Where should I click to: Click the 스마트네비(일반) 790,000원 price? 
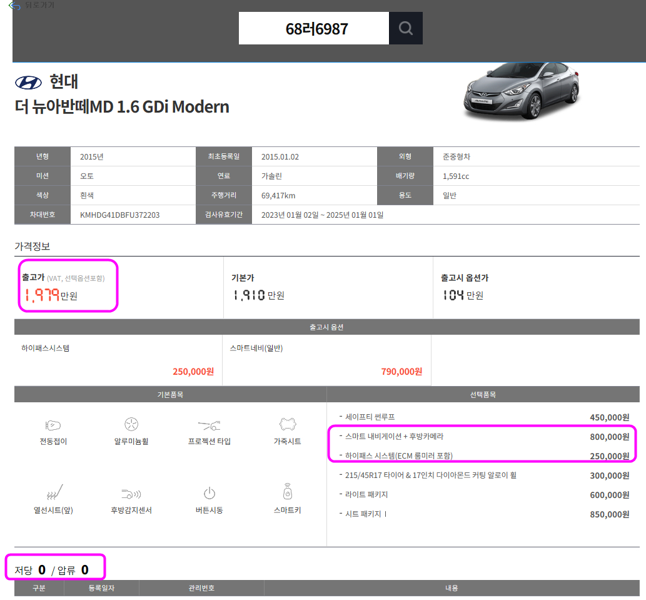[x=401, y=371]
